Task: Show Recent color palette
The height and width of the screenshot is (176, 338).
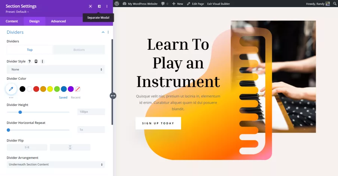Action: [x=75, y=98]
